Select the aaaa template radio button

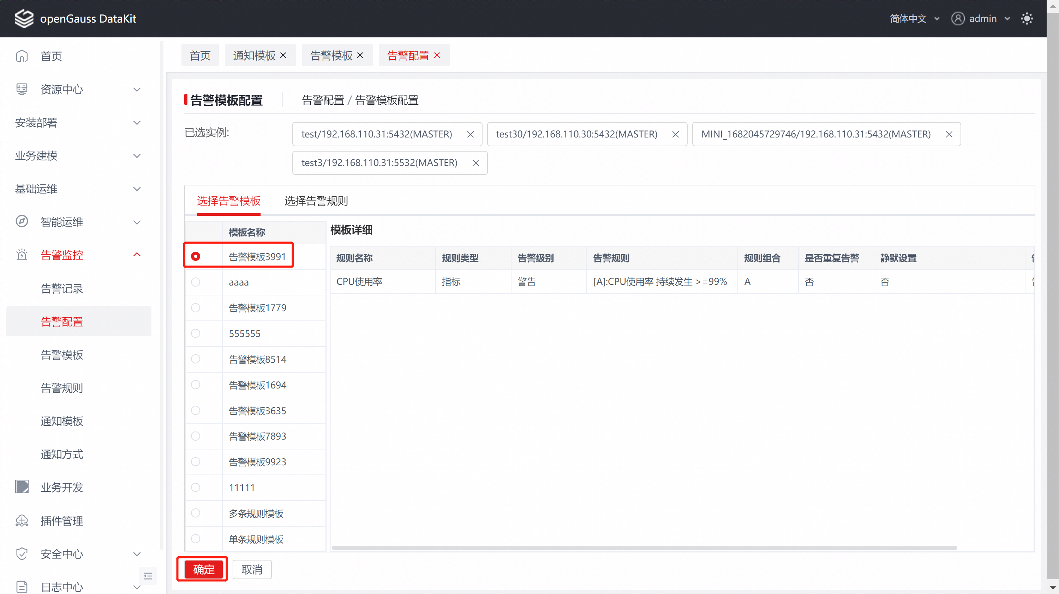pos(196,282)
